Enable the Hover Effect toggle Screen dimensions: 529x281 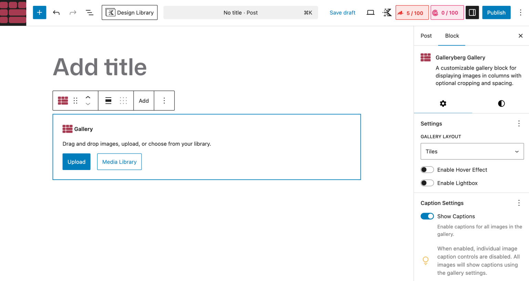tap(427, 170)
